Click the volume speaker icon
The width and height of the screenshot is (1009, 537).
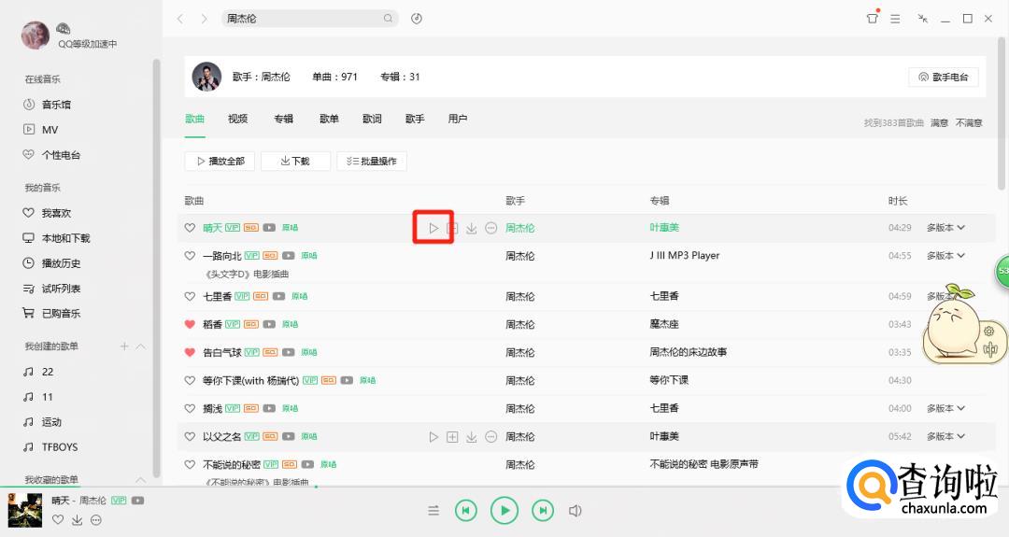click(576, 511)
